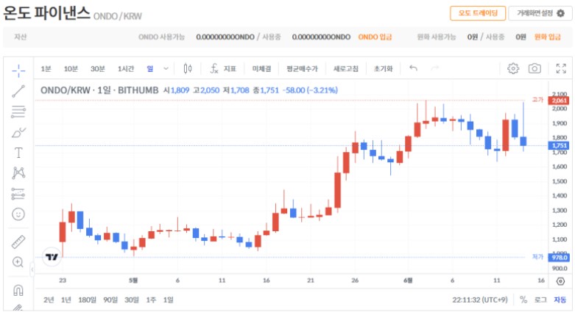Open 오토 트레이딩 auto trading
Viewport: 575px width, 312px height.
tap(478, 13)
